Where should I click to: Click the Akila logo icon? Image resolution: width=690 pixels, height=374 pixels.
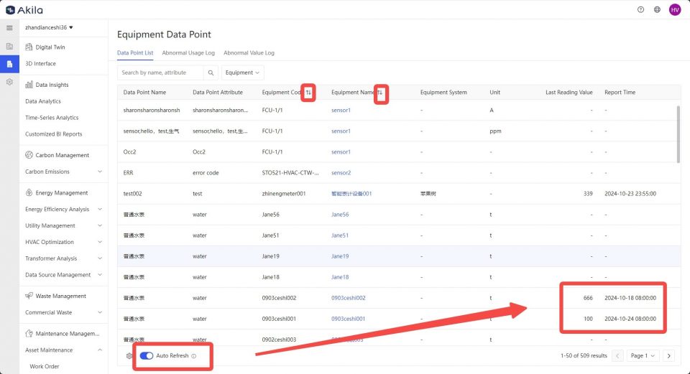pyautogui.click(x=10, y=9)
